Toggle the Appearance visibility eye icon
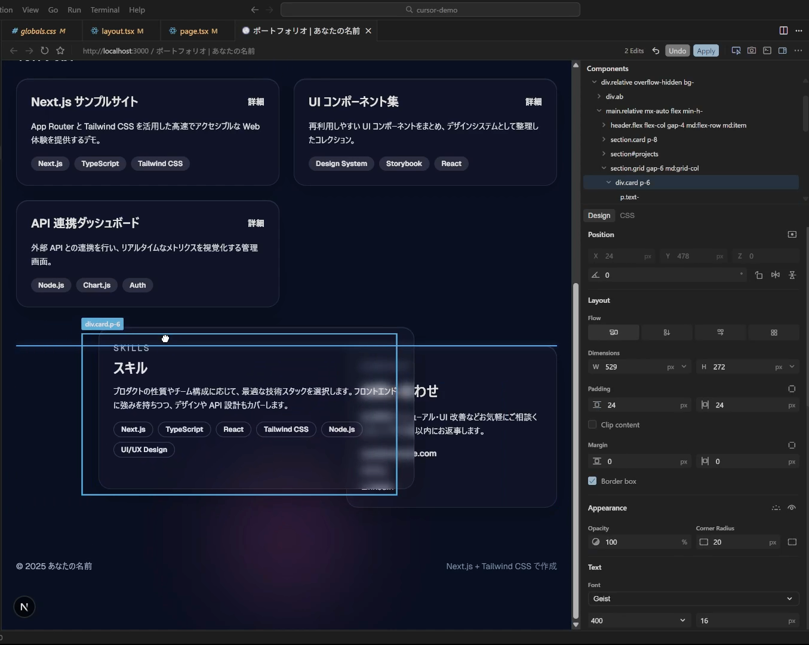809x645 pixels. coord(792,508)
